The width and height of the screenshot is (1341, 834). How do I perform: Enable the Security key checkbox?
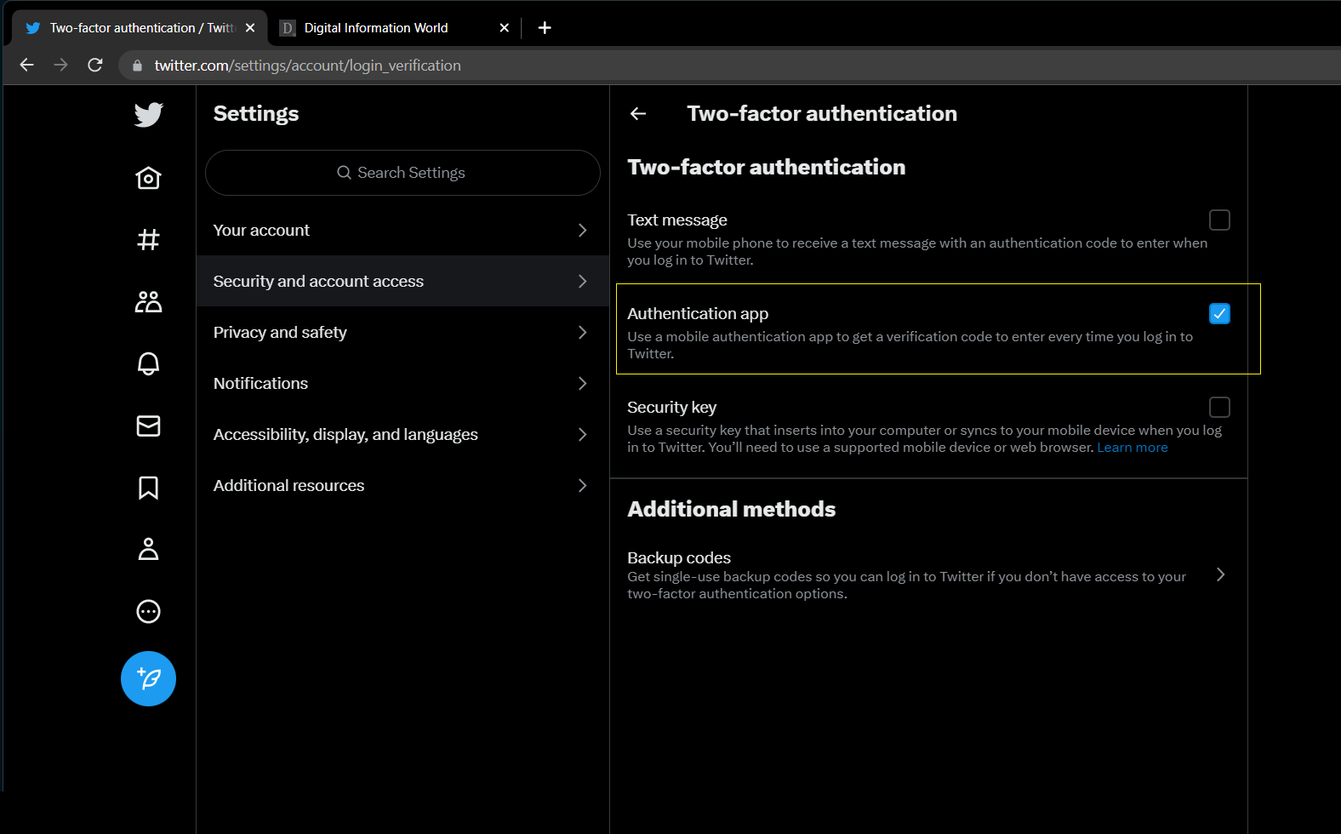(x=1219, y=408)
